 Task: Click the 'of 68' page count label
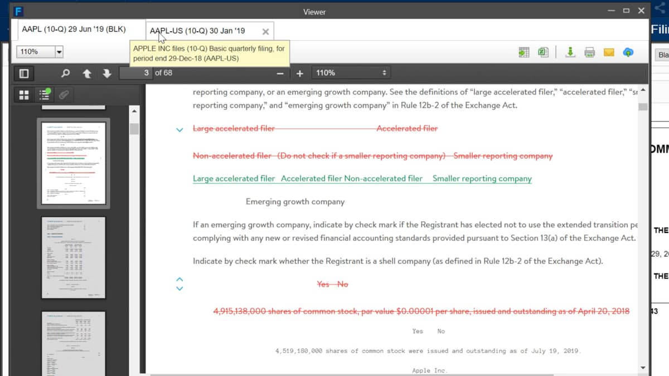[163, 73]
